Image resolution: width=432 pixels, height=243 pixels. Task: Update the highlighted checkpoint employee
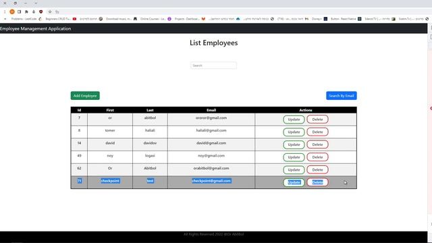point(294,182)
